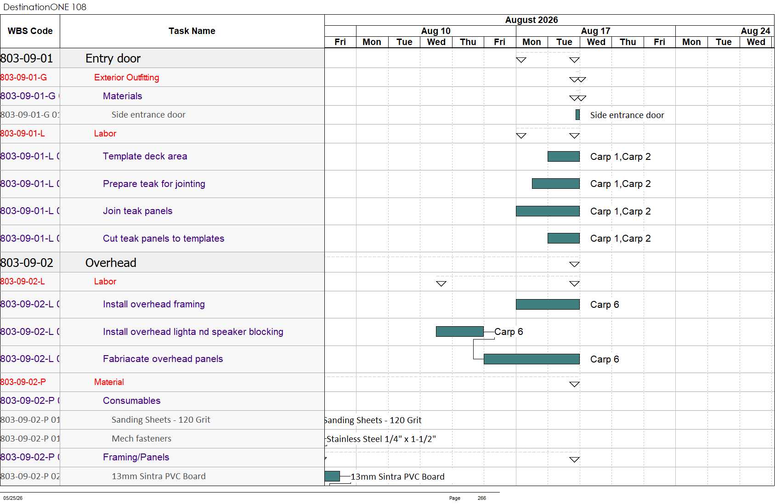Click the Cut teak panels Gantt bar
The height and width of the screenshot is (504, 775).
pos(564,238)
